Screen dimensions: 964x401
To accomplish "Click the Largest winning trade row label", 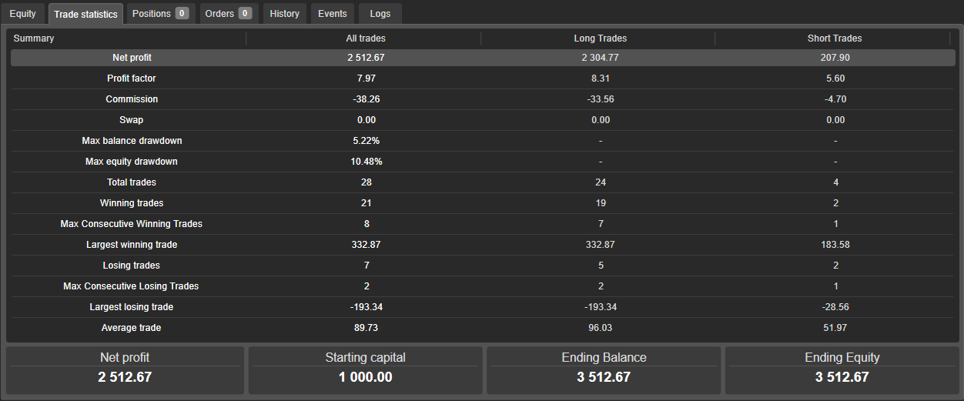I will 131,245.
